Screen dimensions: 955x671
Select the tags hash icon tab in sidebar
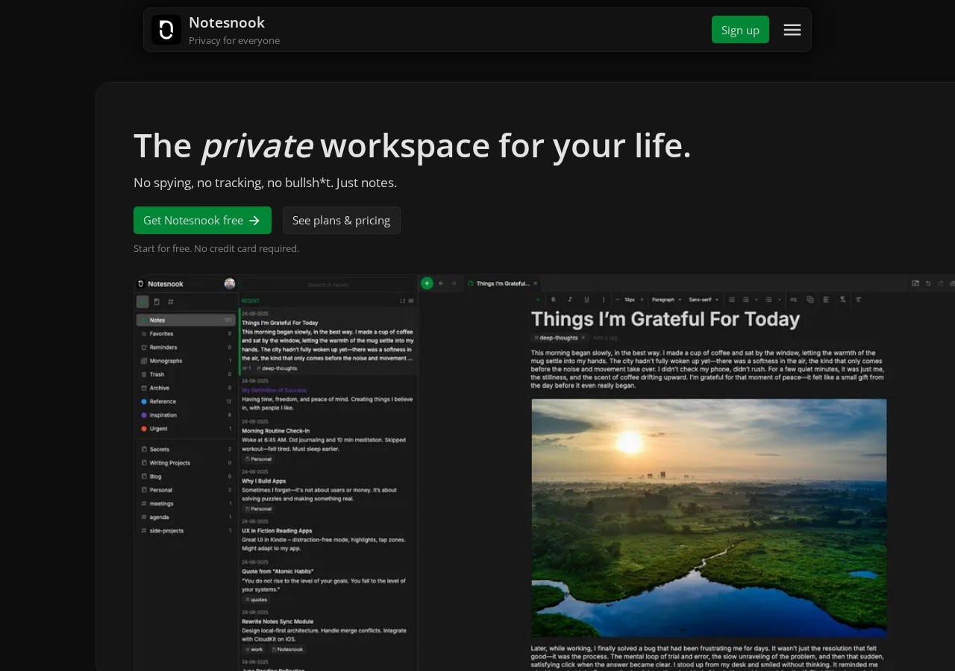(x=171, y=302)
